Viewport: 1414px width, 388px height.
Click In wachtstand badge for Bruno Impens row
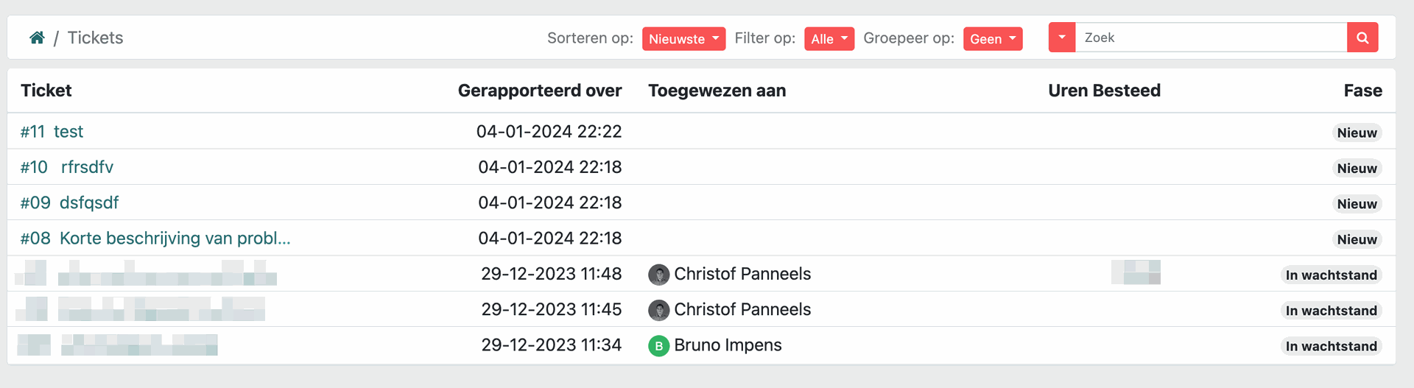tap(1331, 346)
